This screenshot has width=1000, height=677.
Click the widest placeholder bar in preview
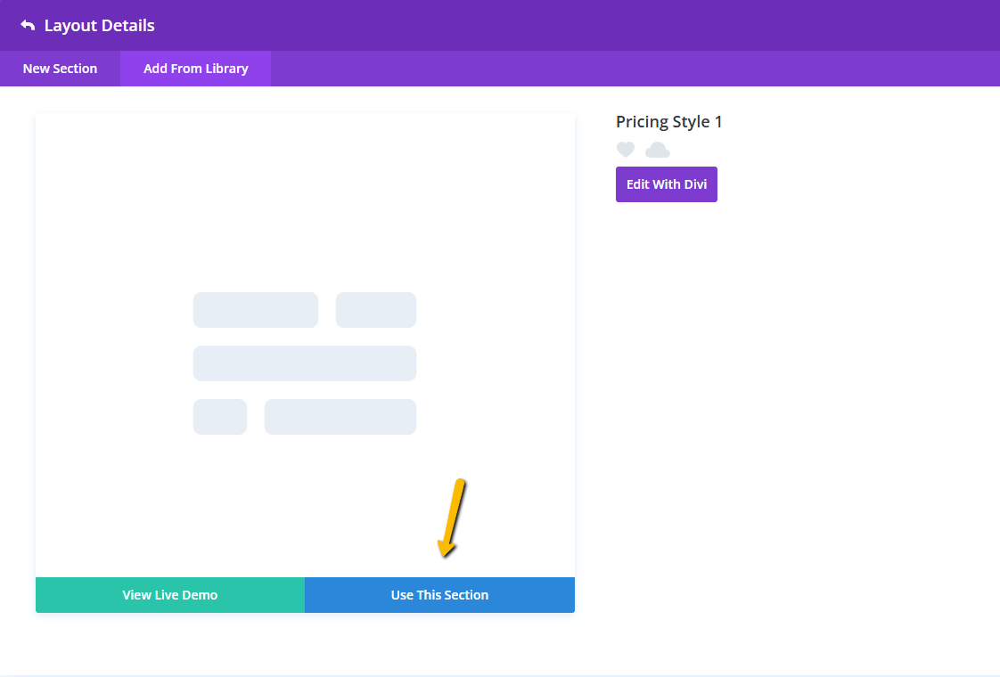pos(304,363)
